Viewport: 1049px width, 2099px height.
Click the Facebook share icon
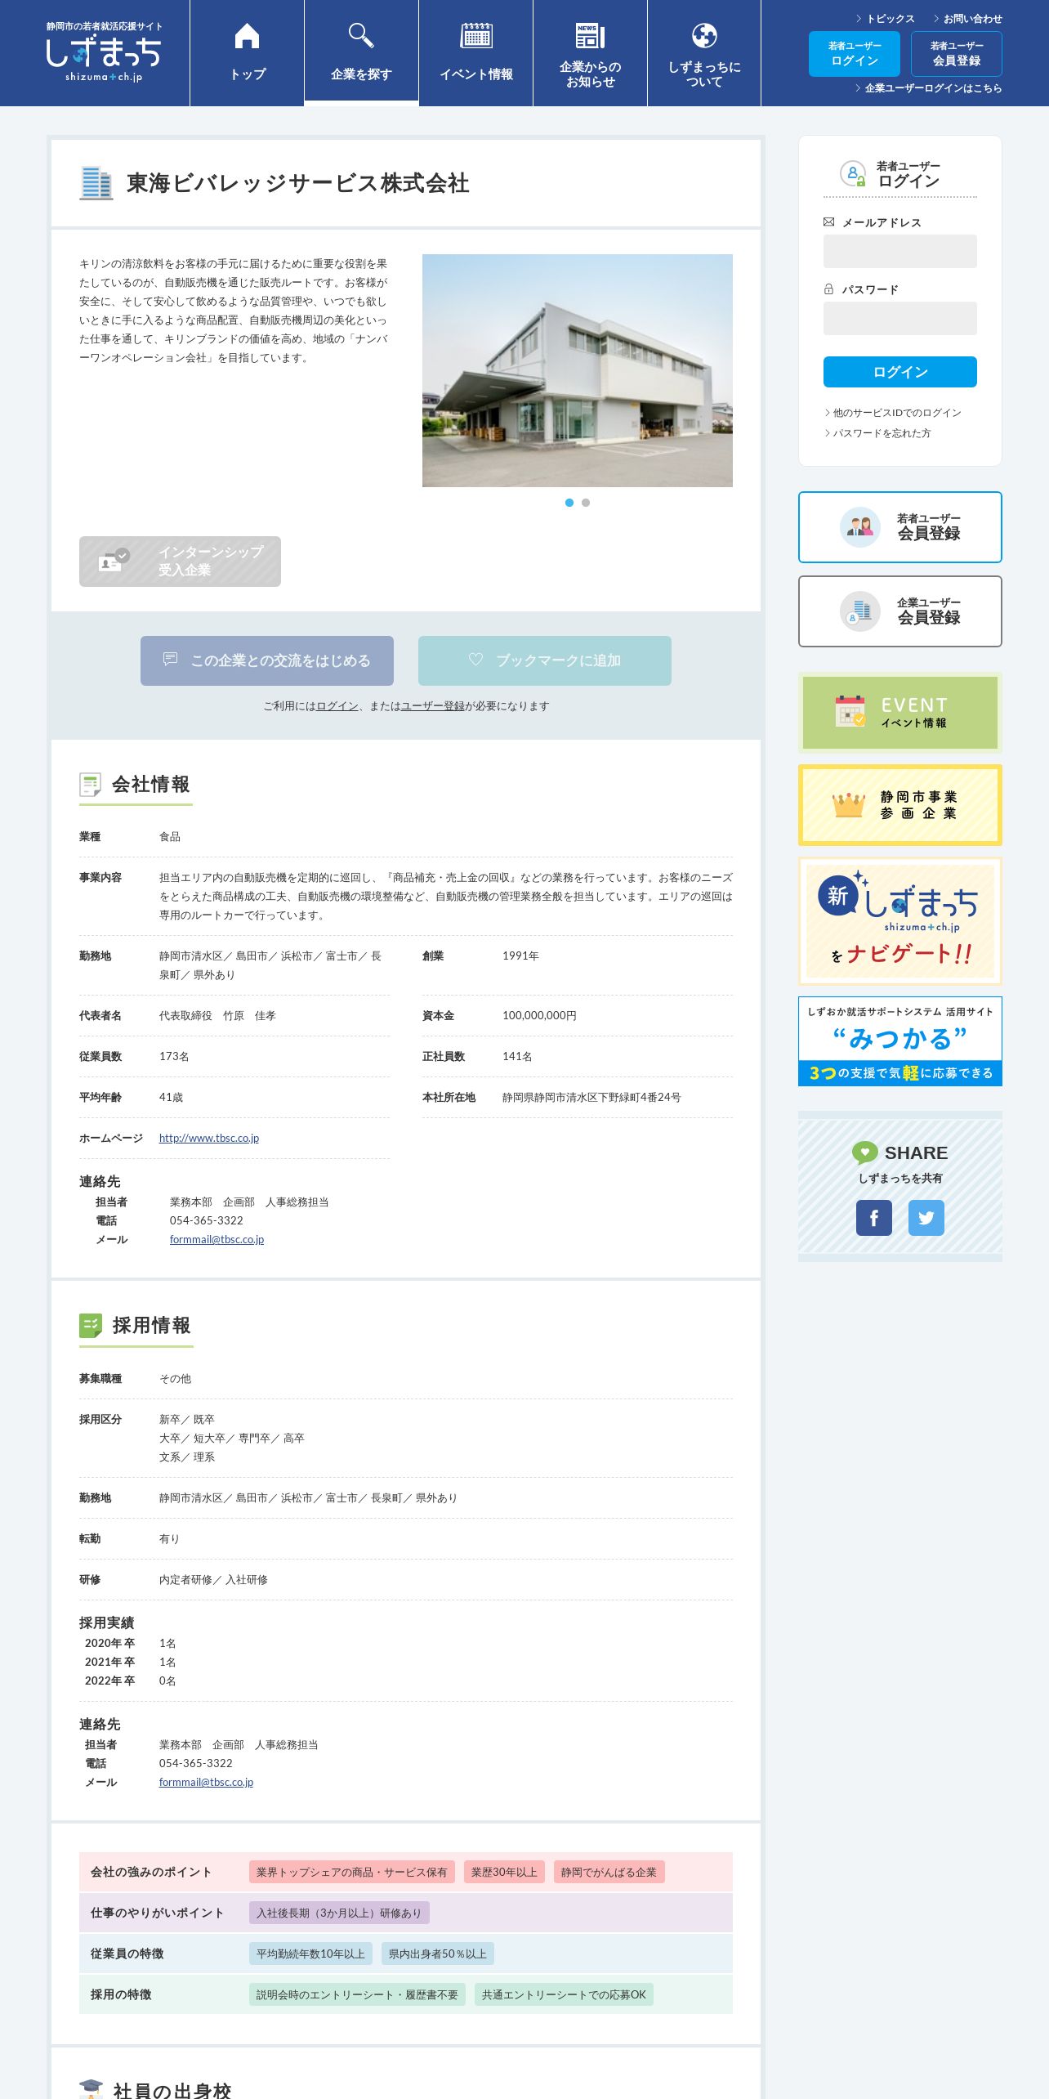pos(874,1218)
